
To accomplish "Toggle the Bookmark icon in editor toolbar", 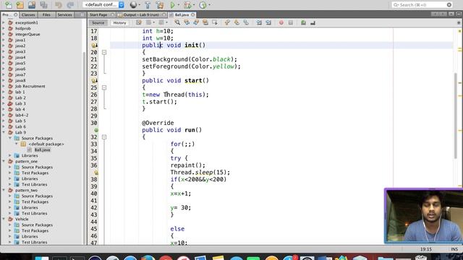I will [246, 22].
